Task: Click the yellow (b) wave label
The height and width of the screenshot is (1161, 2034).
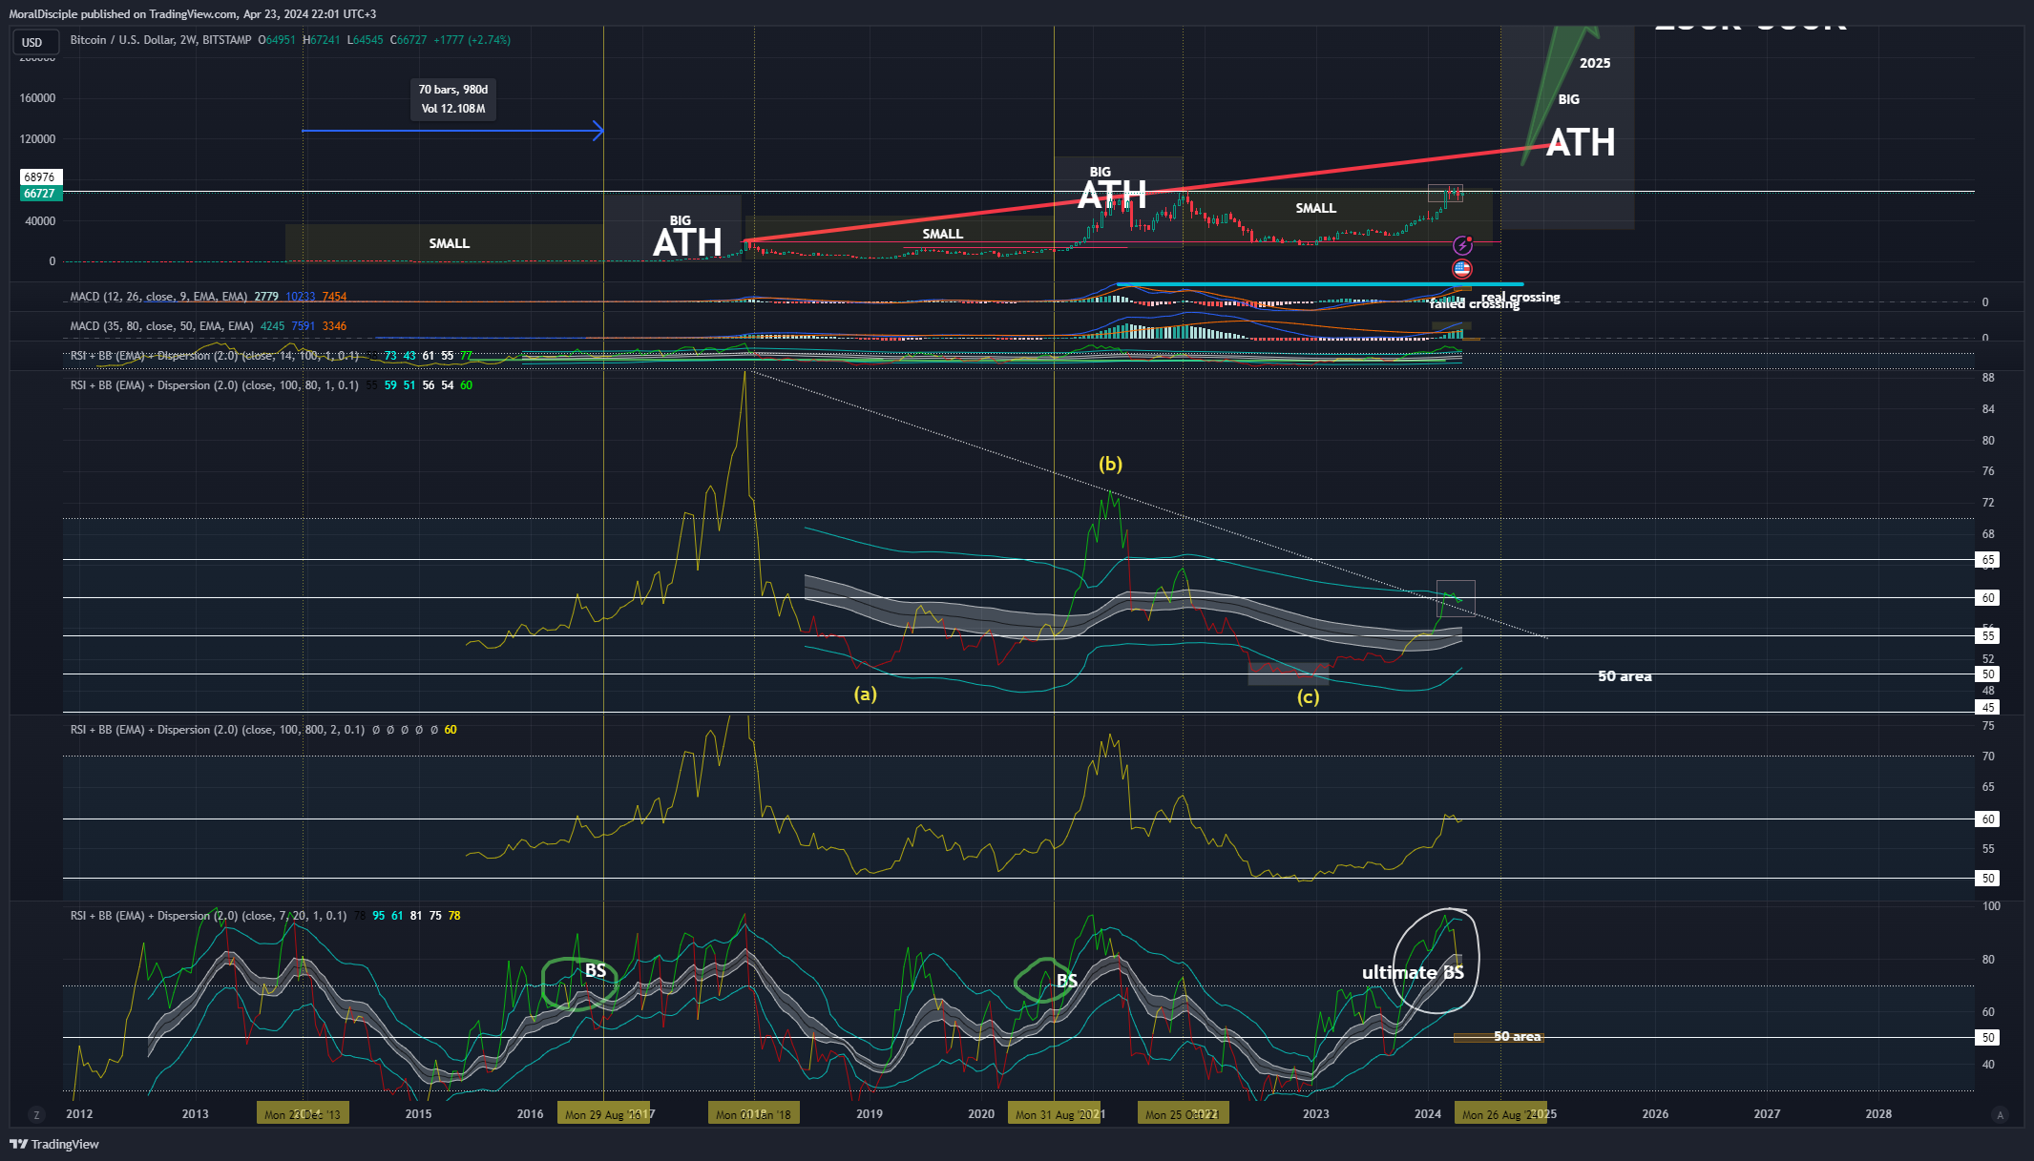Action: [x=1110, y=464]
